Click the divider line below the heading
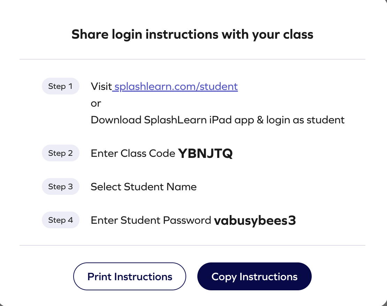The height and width of the screenshot is (306, 387). pos(192,59)
